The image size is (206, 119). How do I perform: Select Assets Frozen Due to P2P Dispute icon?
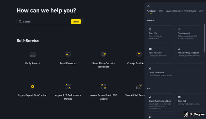coord(104,86)
